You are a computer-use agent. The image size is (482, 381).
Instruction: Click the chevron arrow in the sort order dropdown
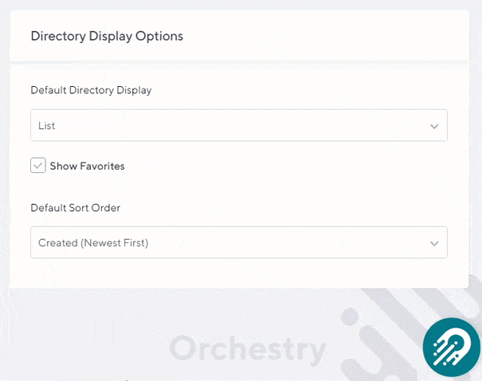point(434,243)
